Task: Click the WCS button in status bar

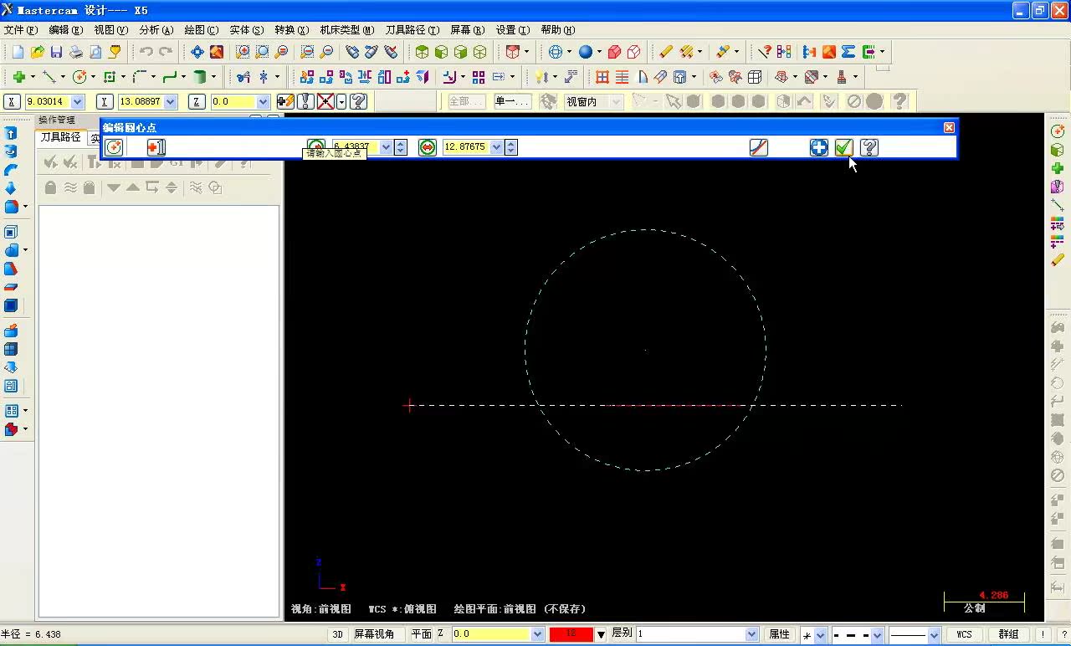Action: click(964, 634)
